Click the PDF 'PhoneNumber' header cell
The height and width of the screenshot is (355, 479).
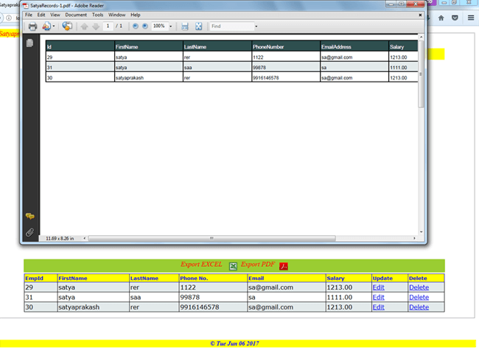coord(286,46)
